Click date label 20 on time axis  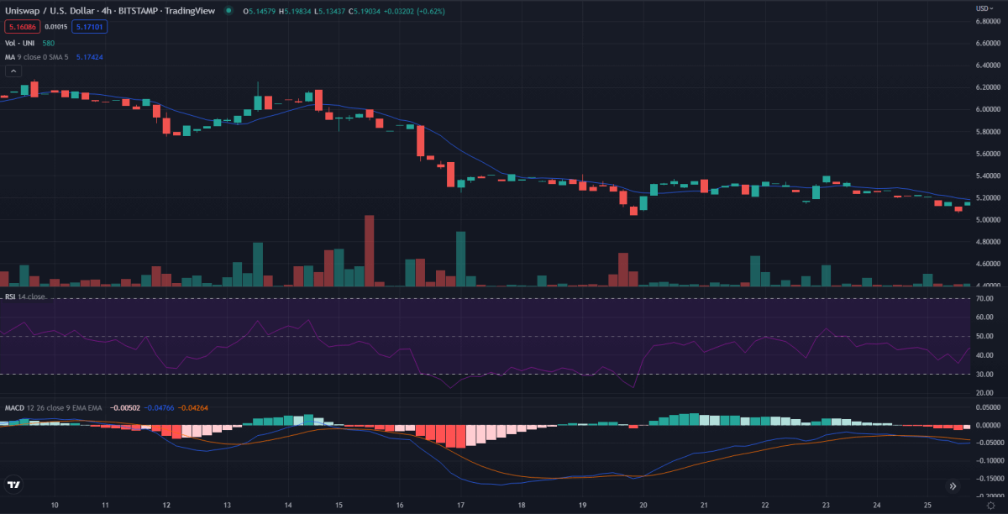pos(642,506)
